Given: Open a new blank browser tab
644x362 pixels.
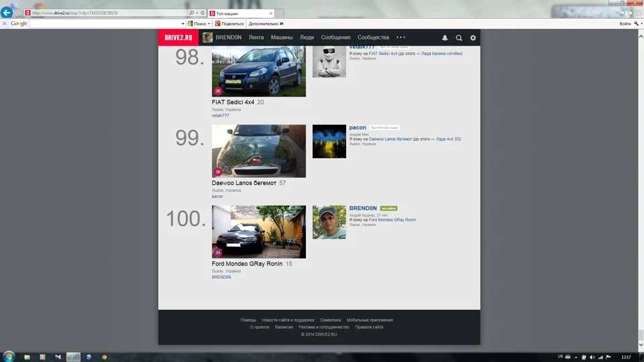Looking at the screenshot, I should (x=279, y=13).
